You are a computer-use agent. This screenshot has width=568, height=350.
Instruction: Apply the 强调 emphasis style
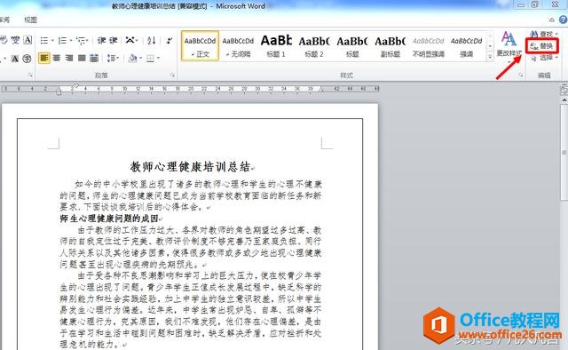click(x=466, y=46)
